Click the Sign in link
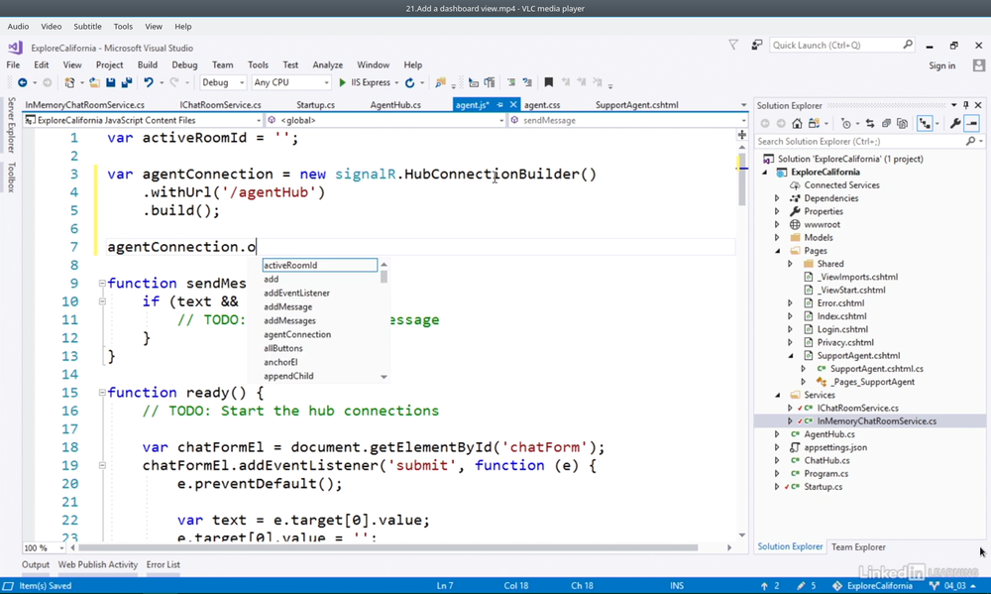 pyautogui.click(x=941, y=65)
